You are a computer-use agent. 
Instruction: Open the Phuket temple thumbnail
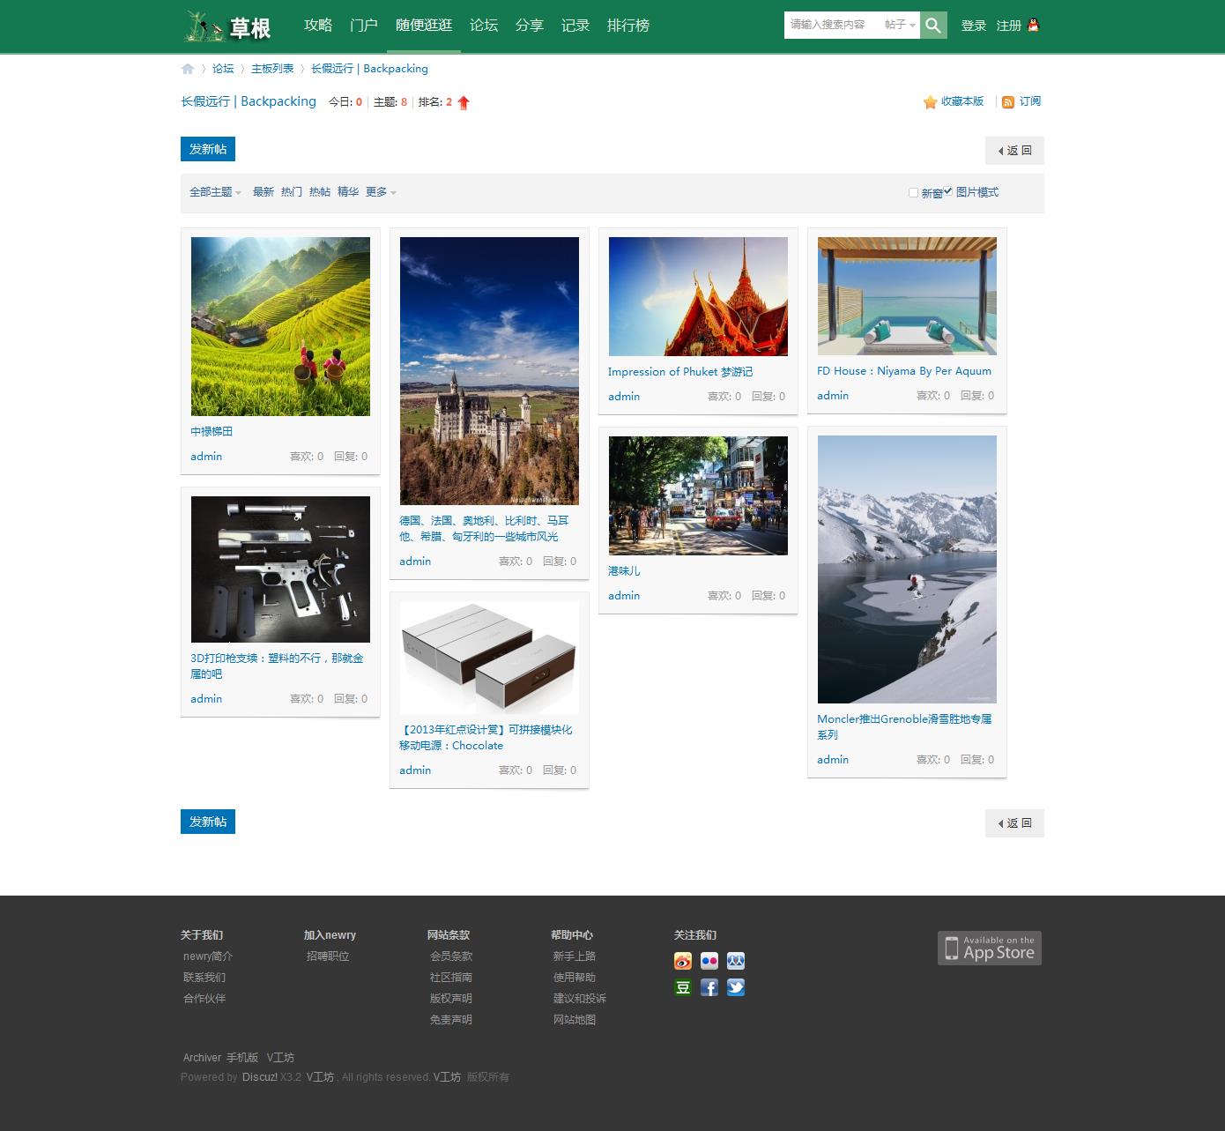[x=698, y=296]
